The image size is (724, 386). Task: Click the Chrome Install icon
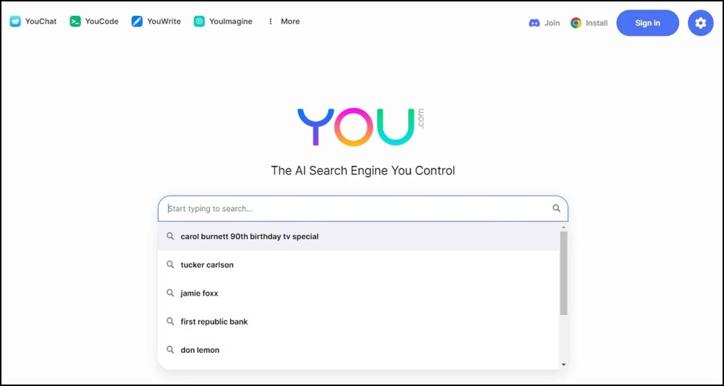pos(576,23)
